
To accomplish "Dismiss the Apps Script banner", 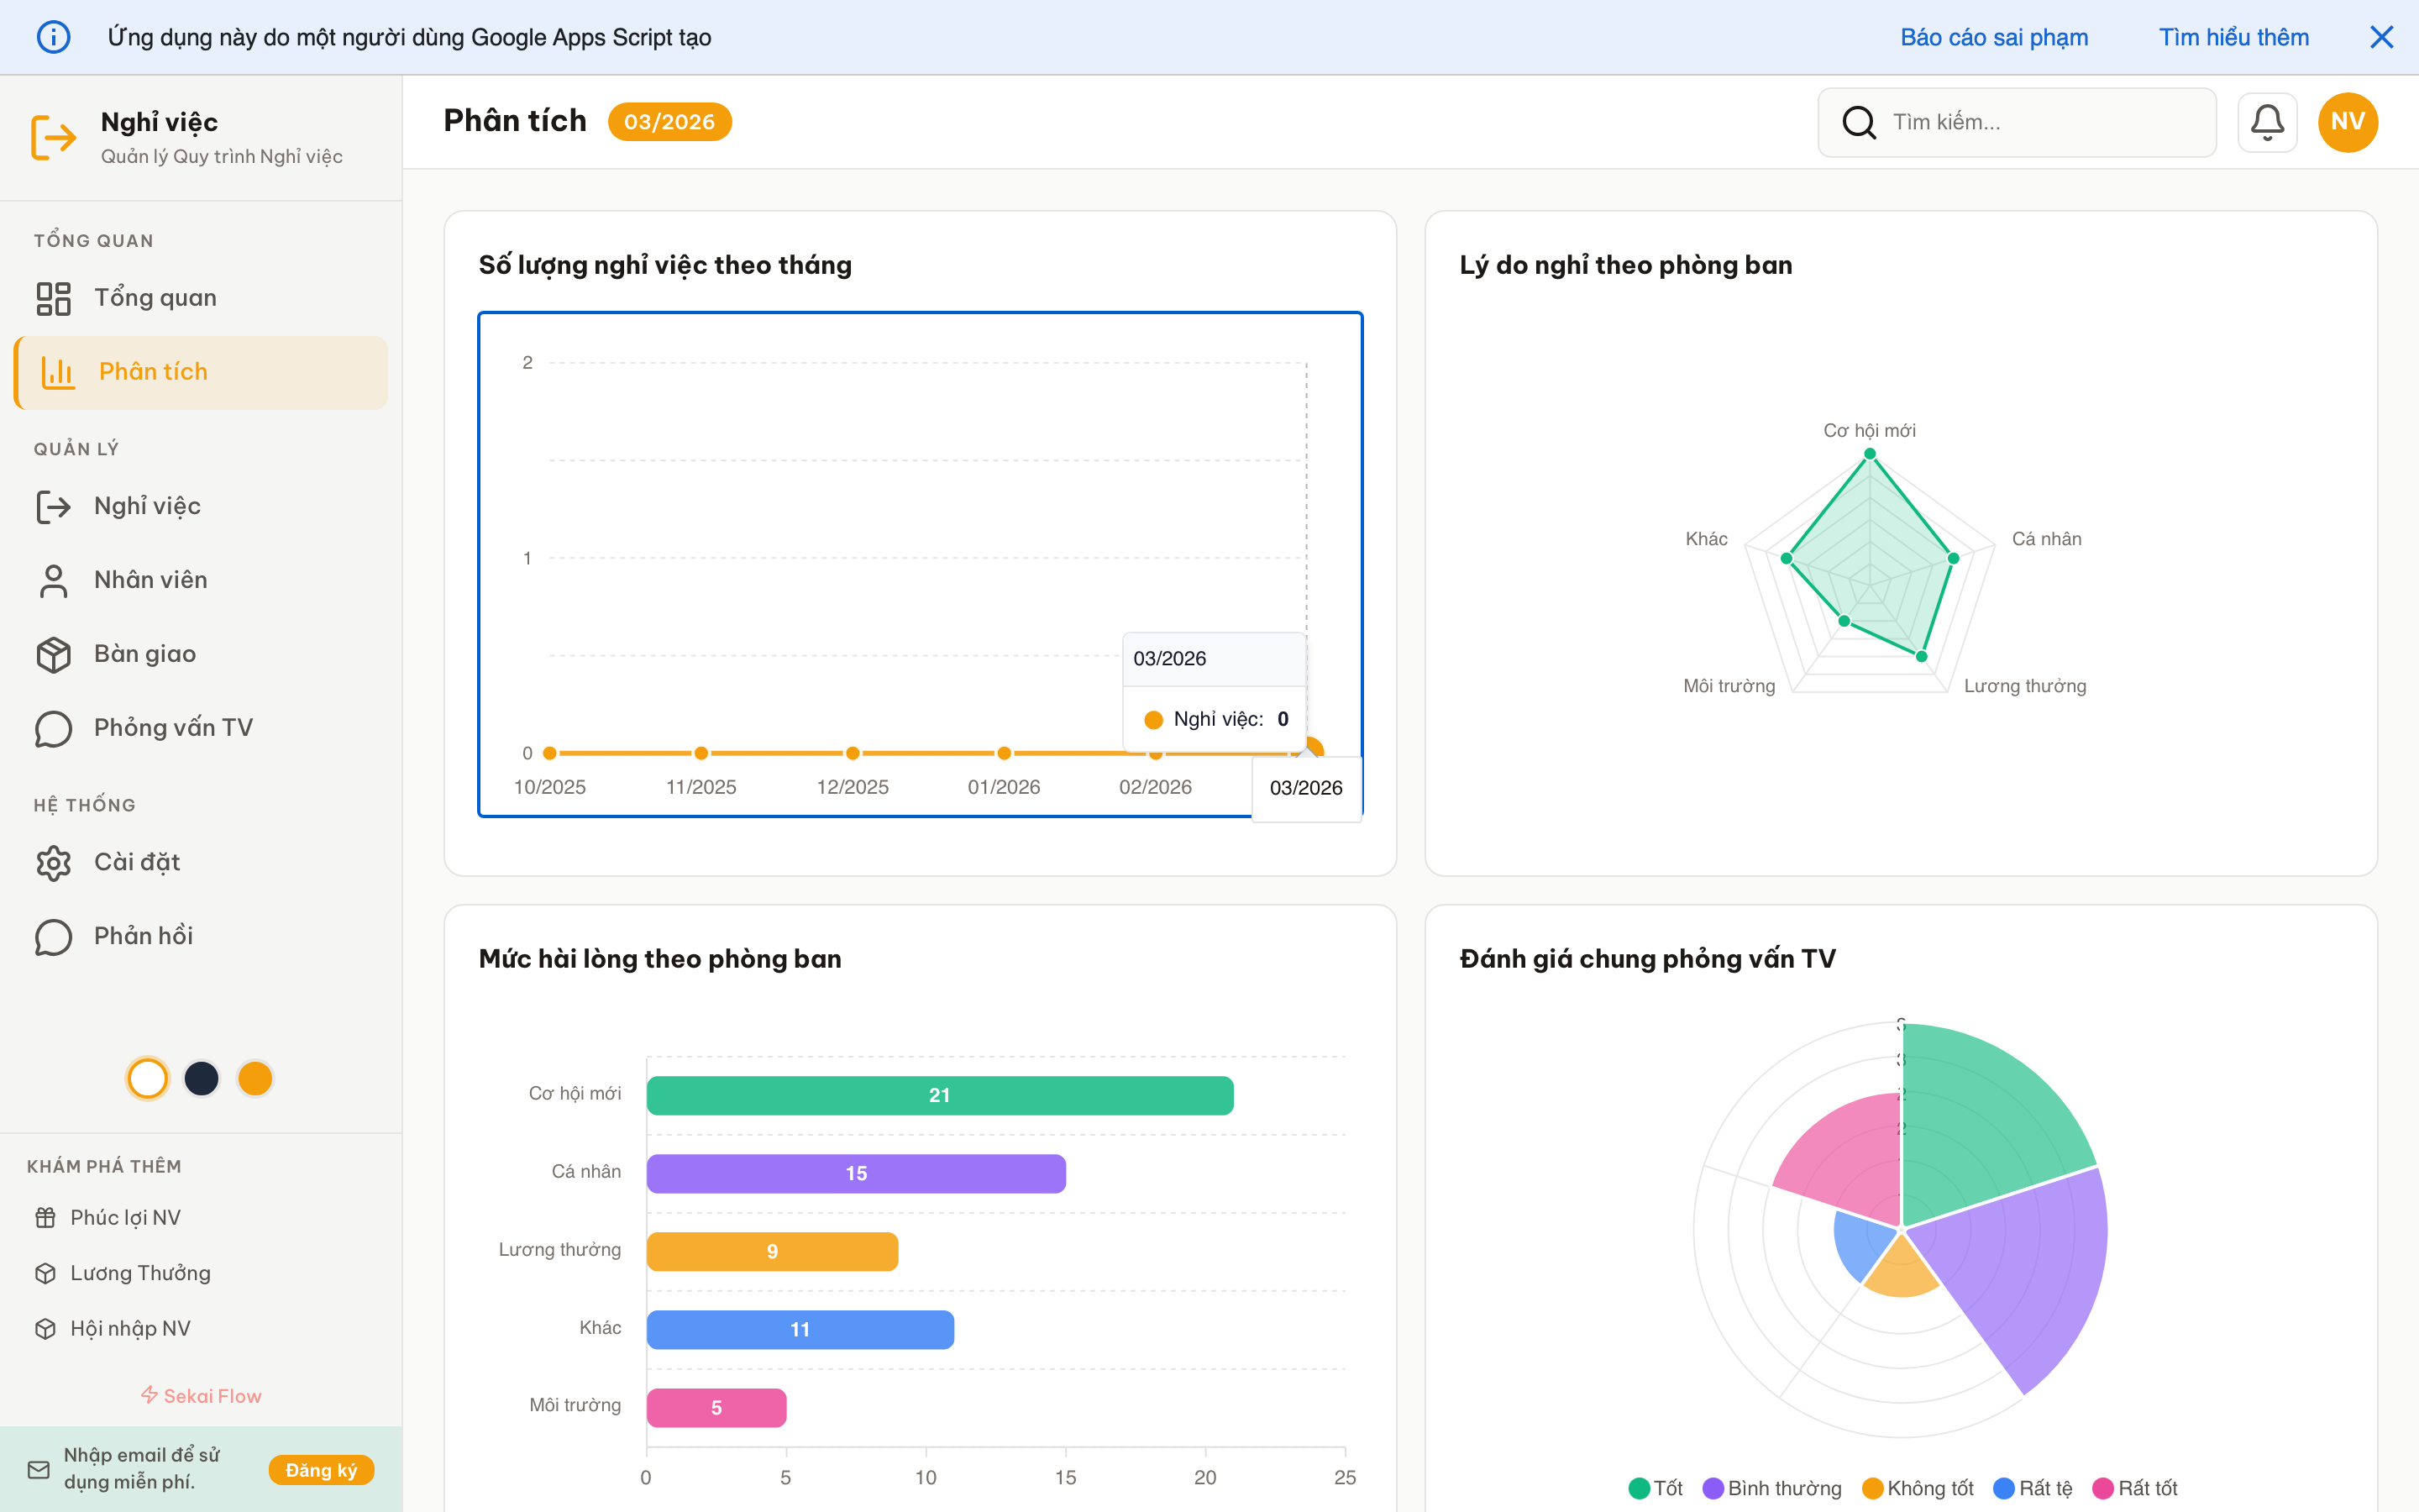I will coord(2381,37).
